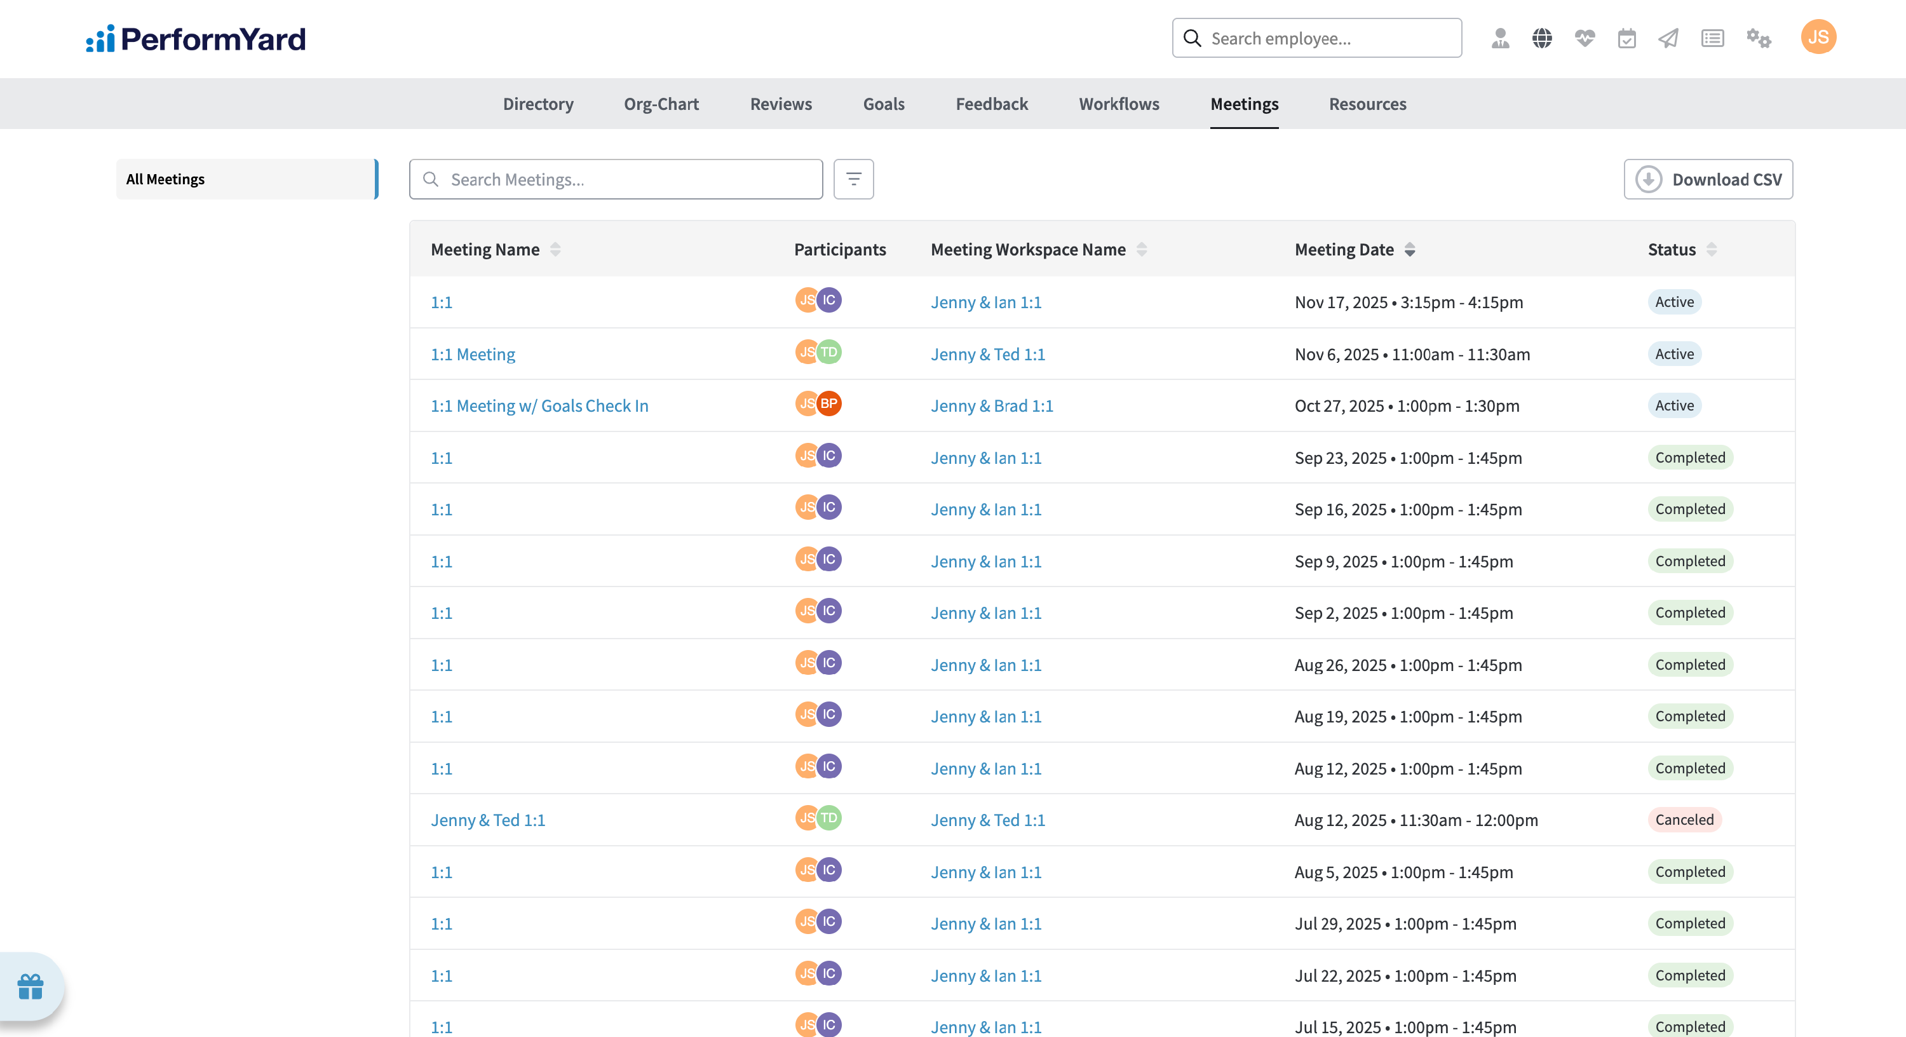Click the Download CSV button

pyautogui.click(x=1708, y=179)
